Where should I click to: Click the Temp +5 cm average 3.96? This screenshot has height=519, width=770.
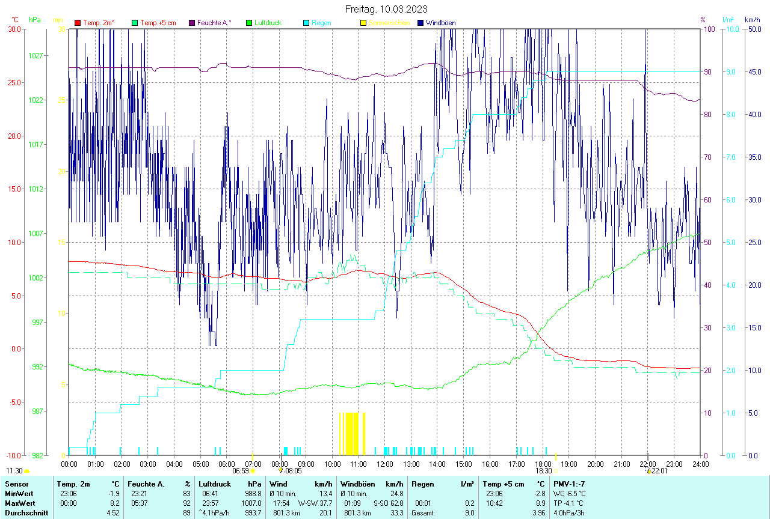pos(538,513)
